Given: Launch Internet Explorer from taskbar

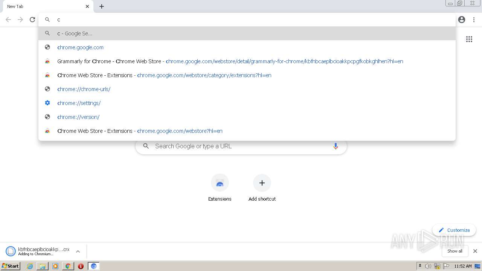Looking at the screenshot, I should coord(30,266).
